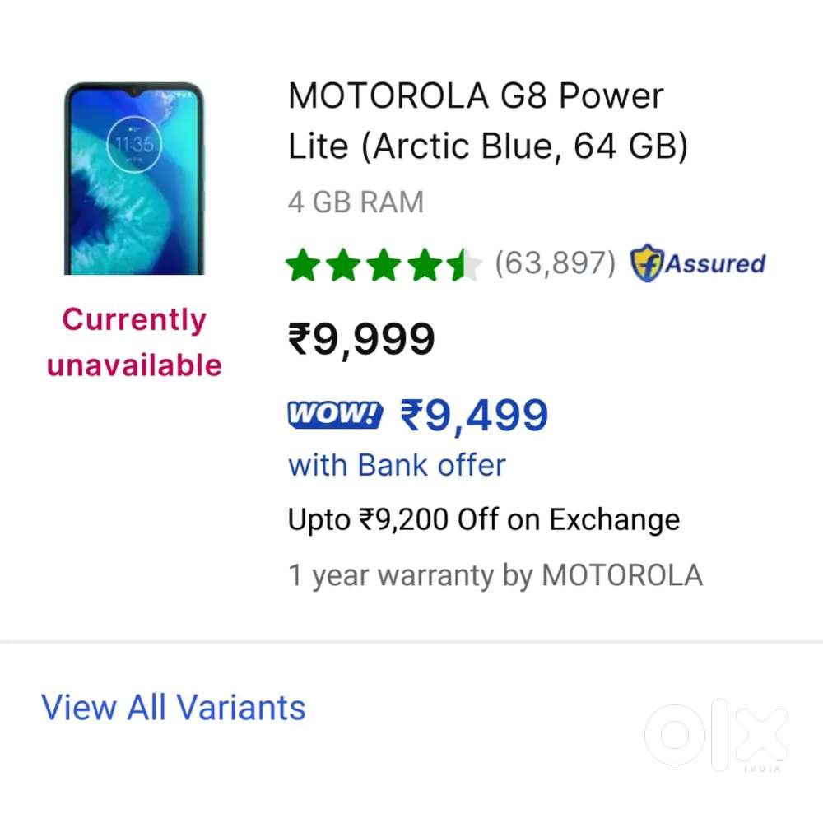The width and height of the screenshot is (823, 823).
Task: Click the first green rating star
Action: pyautogui.click(x=303, y=265)
